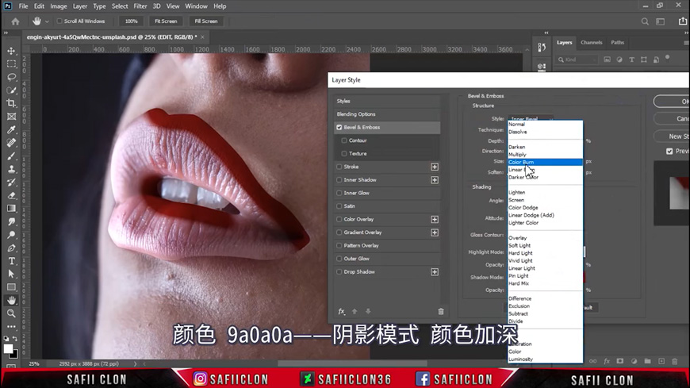The width and height of the screenshot is (690, 388).
Task: Delete effect using Layer Style trash icon
Action: click(441, 311)
